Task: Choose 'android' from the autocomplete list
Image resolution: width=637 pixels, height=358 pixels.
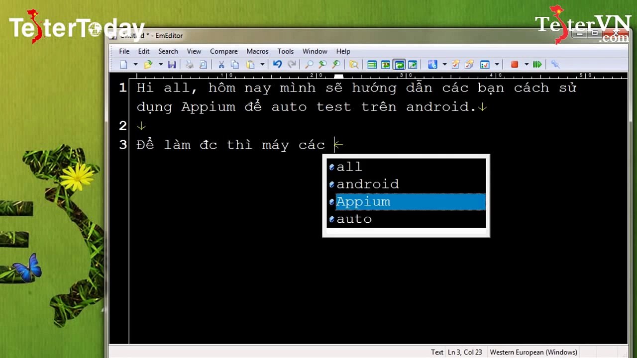Action: coord(406,184)
